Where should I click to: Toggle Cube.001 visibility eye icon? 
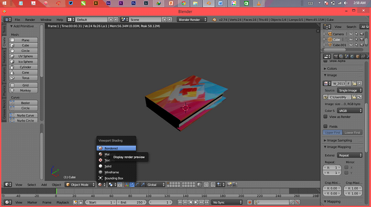(x=351, y=45)
